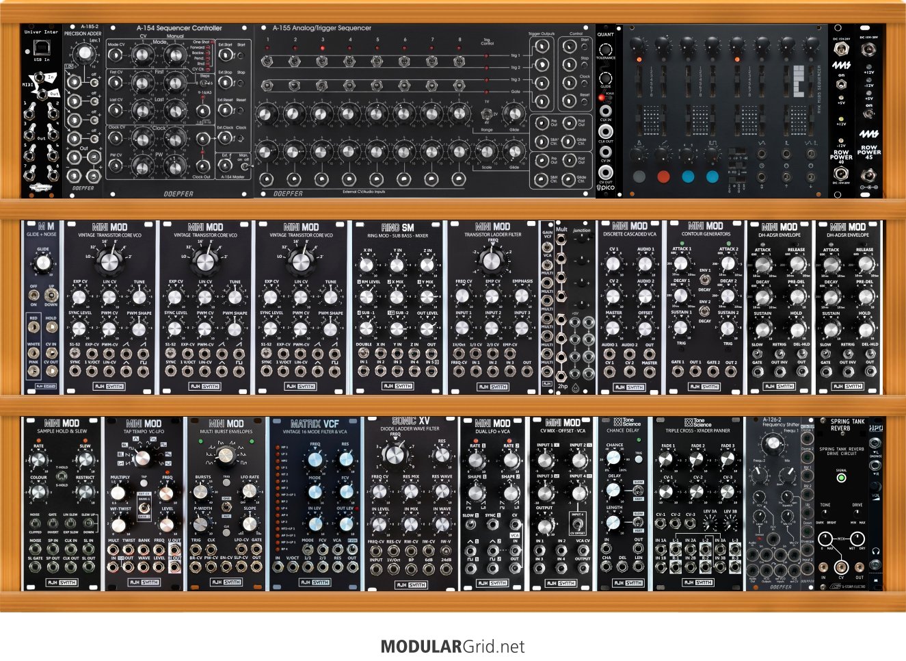Click the GLIDE knob on Glide + Noise
The height and width of the screenshot is (661, 906).
point(42,263)
